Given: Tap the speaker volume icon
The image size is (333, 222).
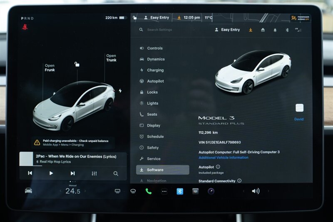Looking at the screenshot, I should coord(256,191).
